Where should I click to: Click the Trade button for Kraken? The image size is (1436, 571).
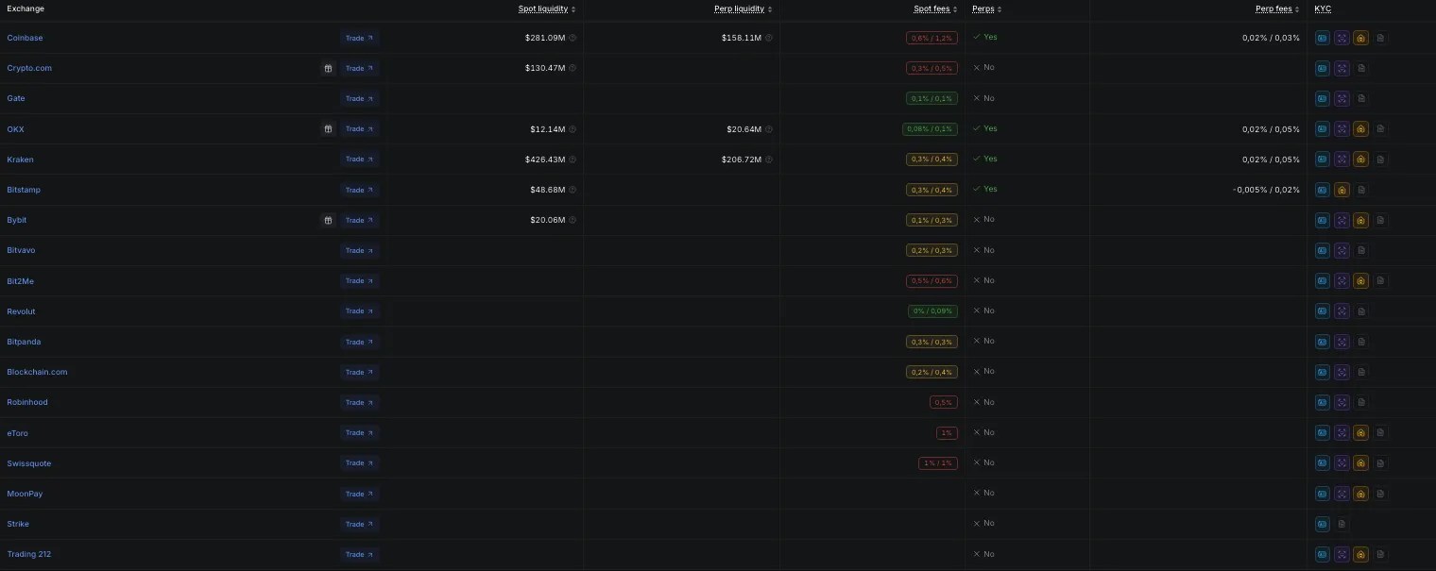tap(359, 160)
